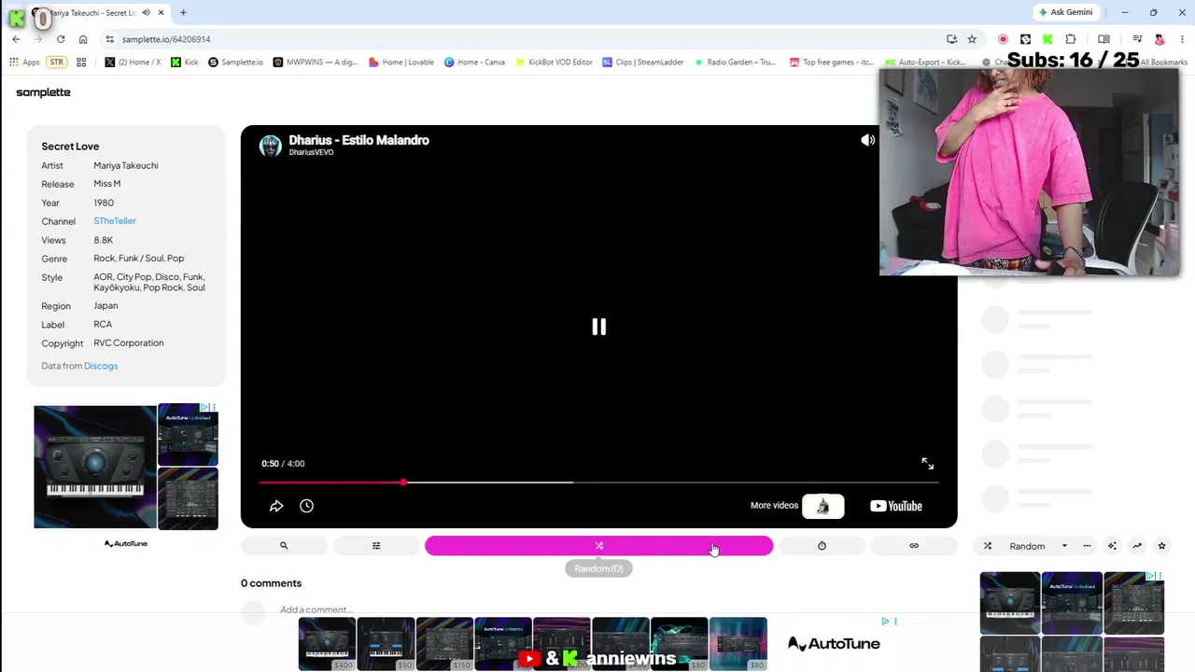Open the Home / X bookmark
1195x672 pixels.
point(133,63)
